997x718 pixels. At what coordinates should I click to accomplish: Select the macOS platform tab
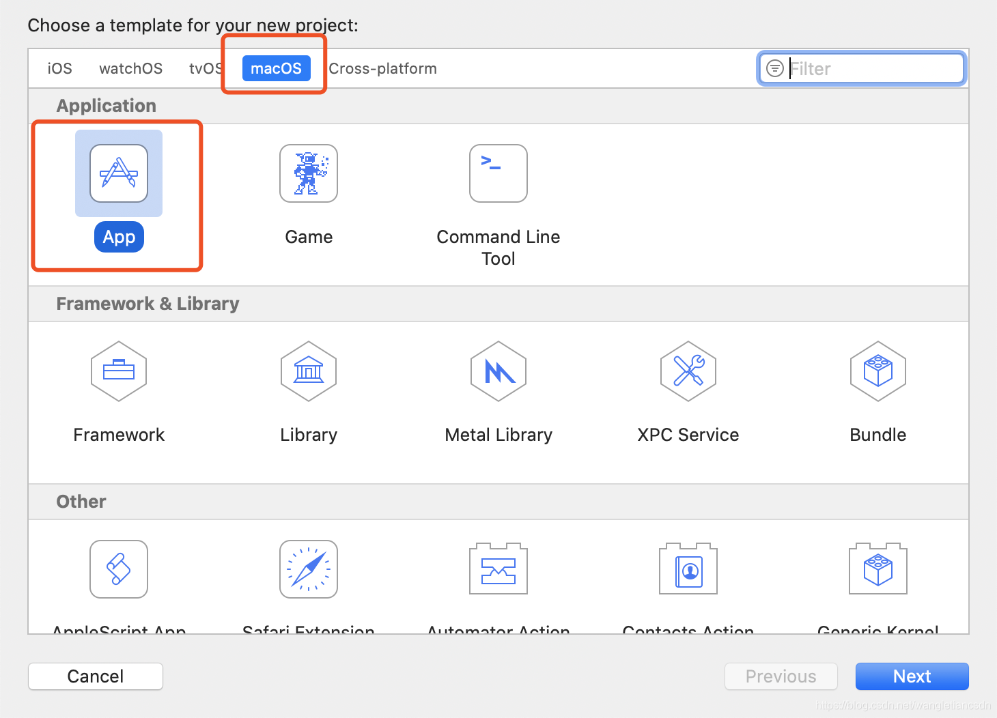click(276, 68)
